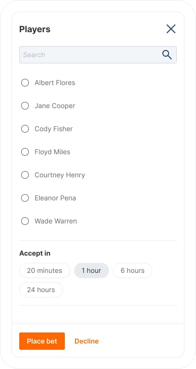
Task: Click the orange Place bet button
Action: (42, 341)
